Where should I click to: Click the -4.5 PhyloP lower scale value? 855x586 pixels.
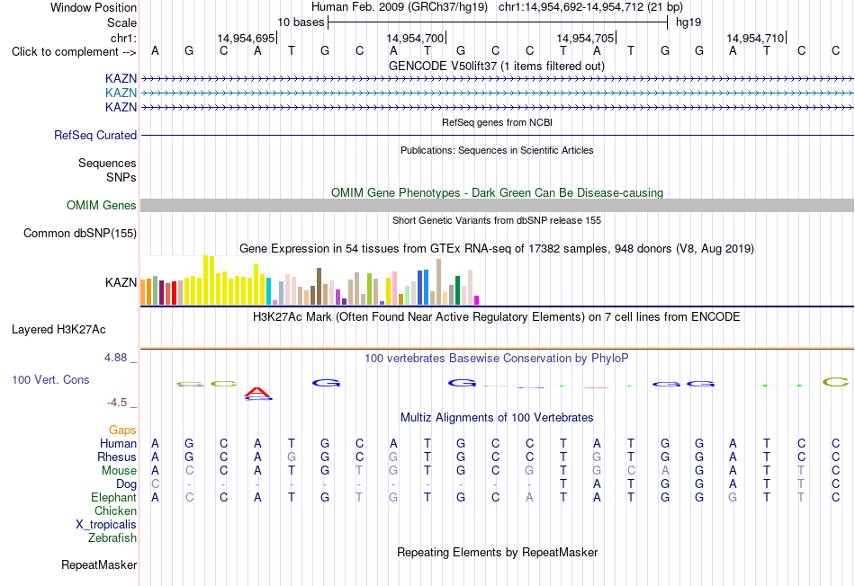point(117,403)
